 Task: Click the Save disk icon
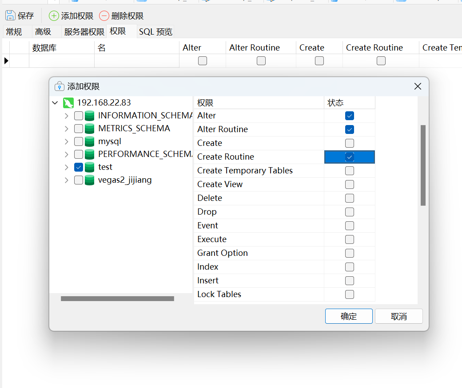[x=10, y=15]
